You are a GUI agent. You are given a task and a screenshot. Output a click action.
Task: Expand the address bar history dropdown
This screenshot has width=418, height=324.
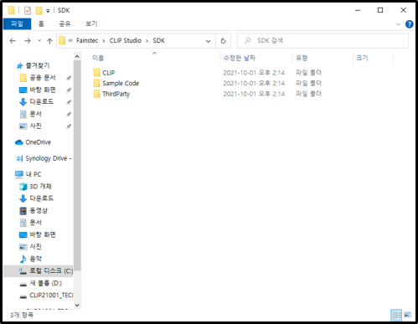point(208,41)
